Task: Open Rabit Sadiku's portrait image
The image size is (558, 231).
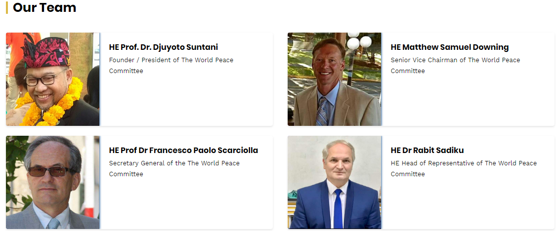Action: [x=335, y=182]
